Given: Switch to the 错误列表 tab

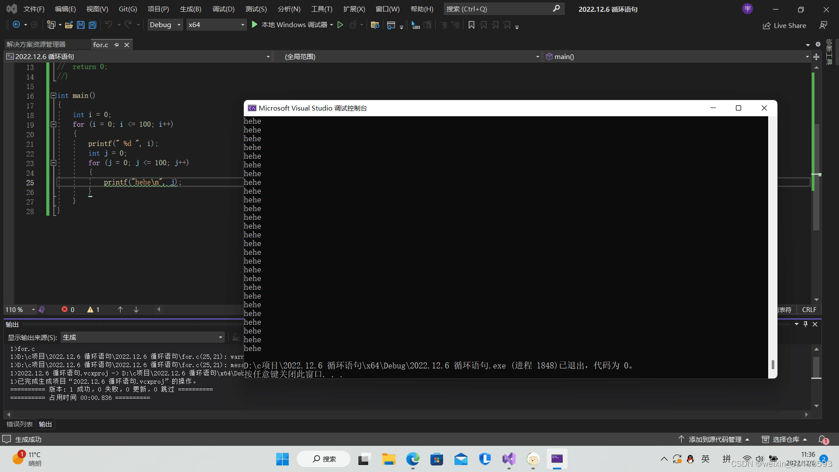Looking at the screenshot, I should 20,424.
